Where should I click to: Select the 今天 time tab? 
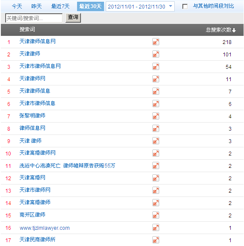click(x=17, y=6)
